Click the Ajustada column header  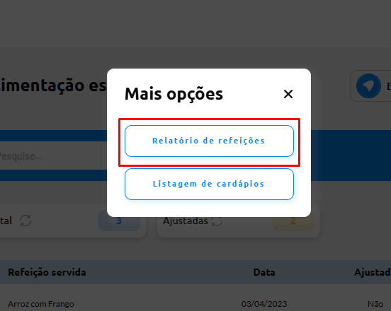point(373,272)
